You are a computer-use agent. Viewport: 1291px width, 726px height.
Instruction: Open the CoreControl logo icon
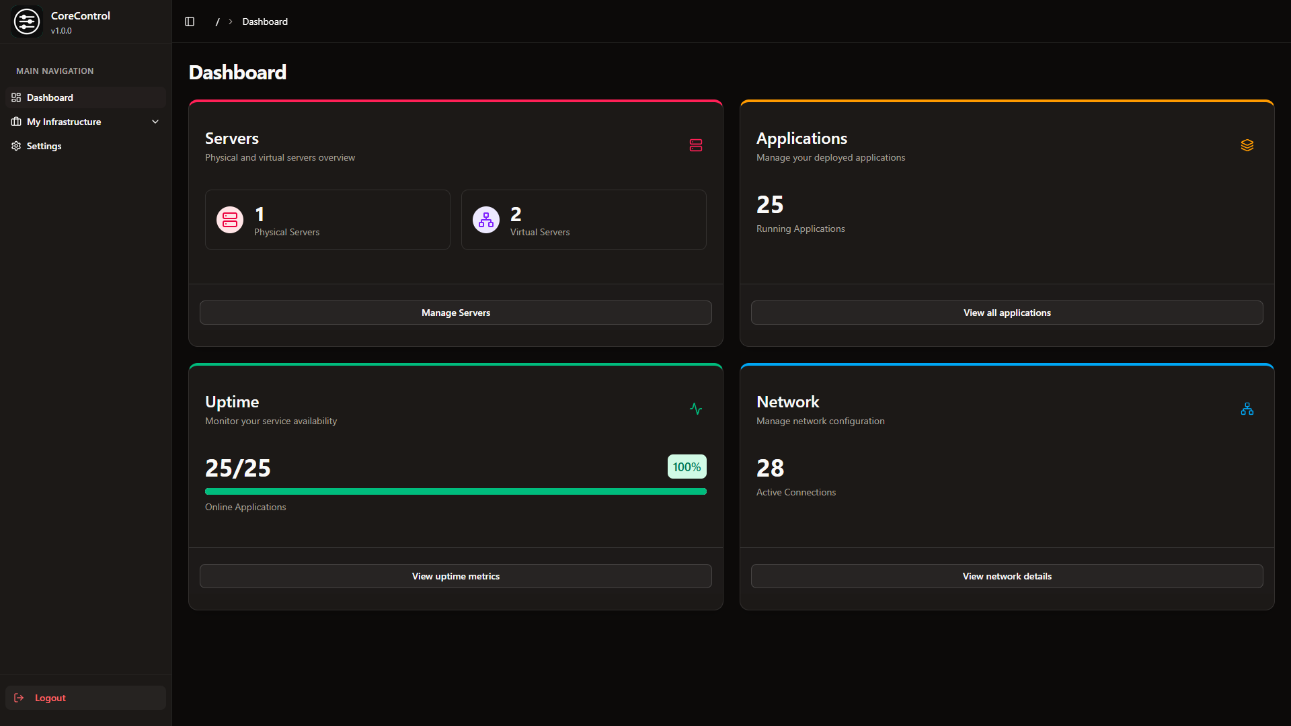(27, 21)
